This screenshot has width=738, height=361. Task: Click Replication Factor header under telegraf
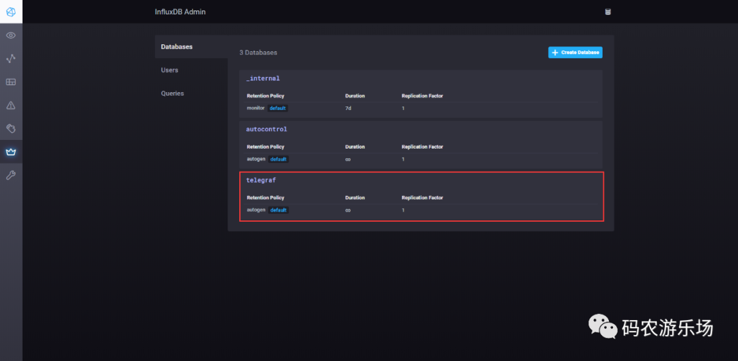click(x=422, y=197)
